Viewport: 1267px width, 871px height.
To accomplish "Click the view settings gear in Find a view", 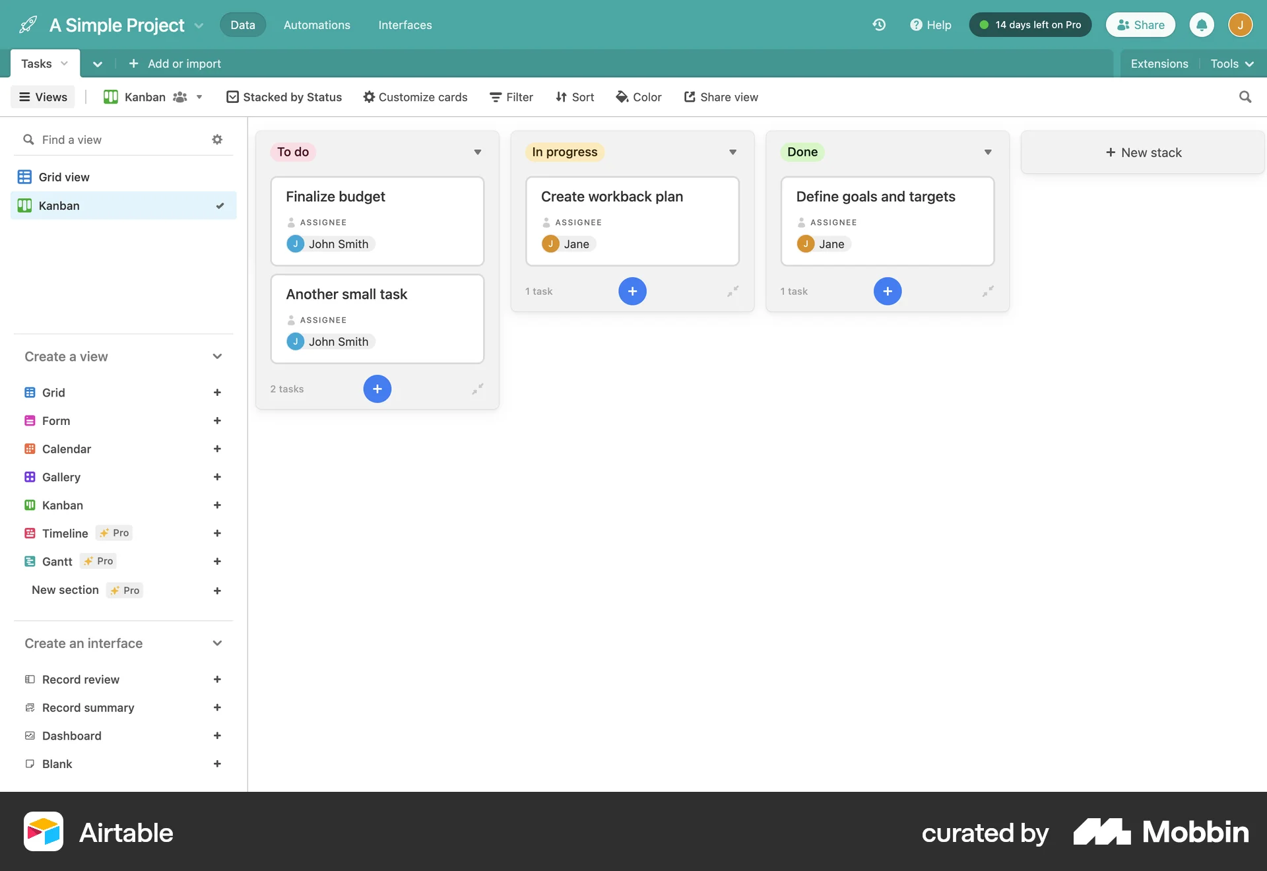I will point(216,139).
